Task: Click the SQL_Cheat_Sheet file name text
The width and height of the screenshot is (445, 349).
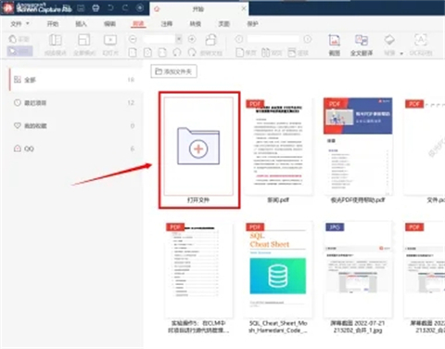Action: pyautogui.click(x=278, y=327)
